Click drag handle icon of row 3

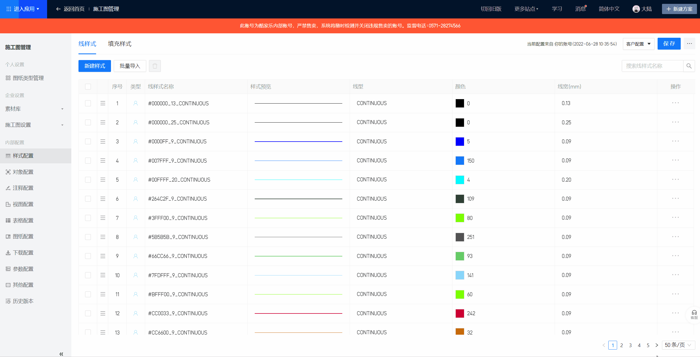[103, 141]
